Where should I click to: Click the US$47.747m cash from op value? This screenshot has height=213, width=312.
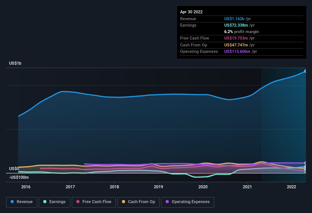pyautogui.click(x=236, y=45)
